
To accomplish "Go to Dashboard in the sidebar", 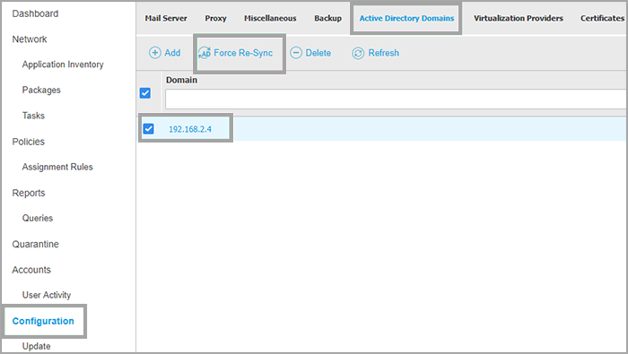I will tap(35, 13).
